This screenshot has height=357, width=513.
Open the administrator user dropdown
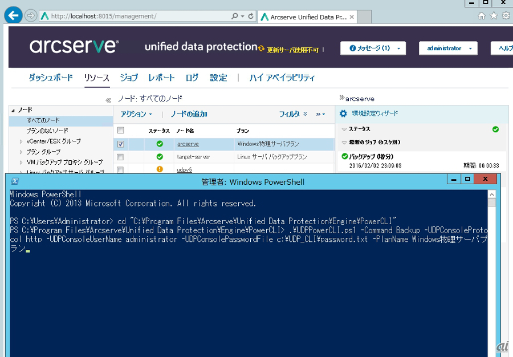(x=448, y=48)
